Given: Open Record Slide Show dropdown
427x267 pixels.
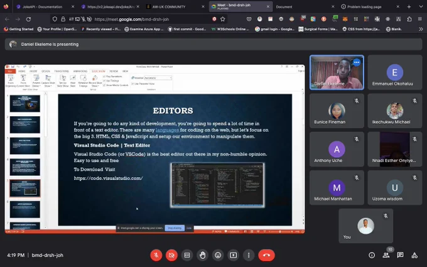Looking at the screenshot, I should click(x=95, y=81).
